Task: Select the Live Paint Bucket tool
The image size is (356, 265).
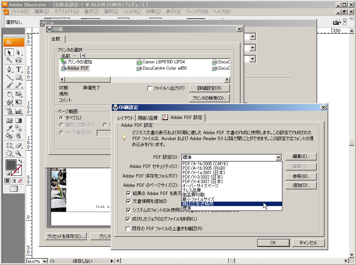Action: (x=9, y=136)
